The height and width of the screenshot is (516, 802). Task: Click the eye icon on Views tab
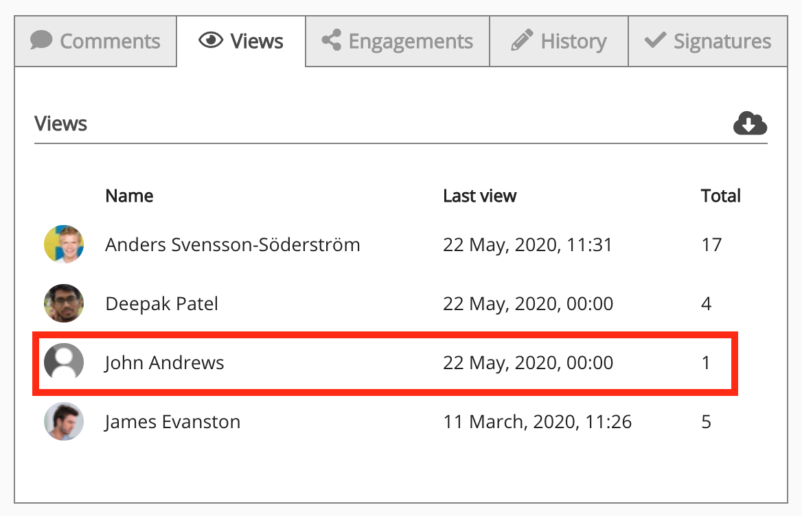(211, 40)
